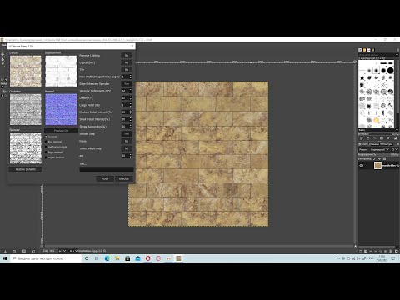
Task: Toggle the Tile No button
Action: click(x=127, y=70)
